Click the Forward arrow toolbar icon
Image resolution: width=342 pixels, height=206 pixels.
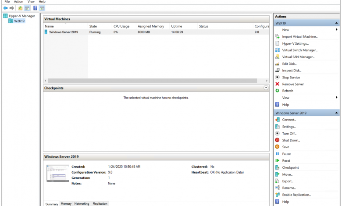pos(12,8)
